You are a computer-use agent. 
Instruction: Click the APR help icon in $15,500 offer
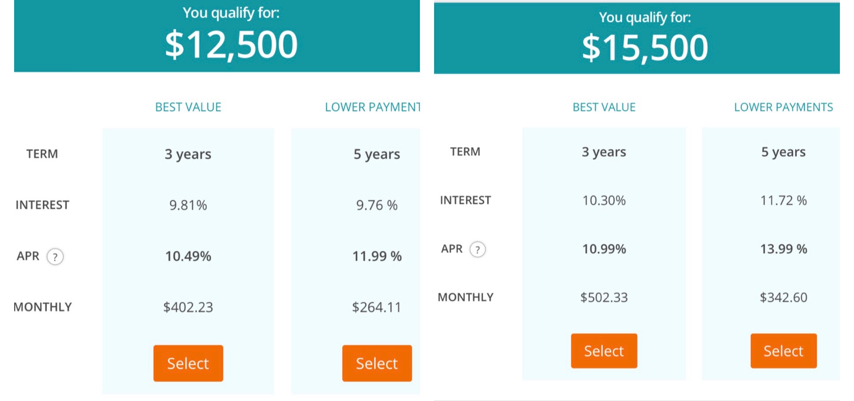click(477, 250)
